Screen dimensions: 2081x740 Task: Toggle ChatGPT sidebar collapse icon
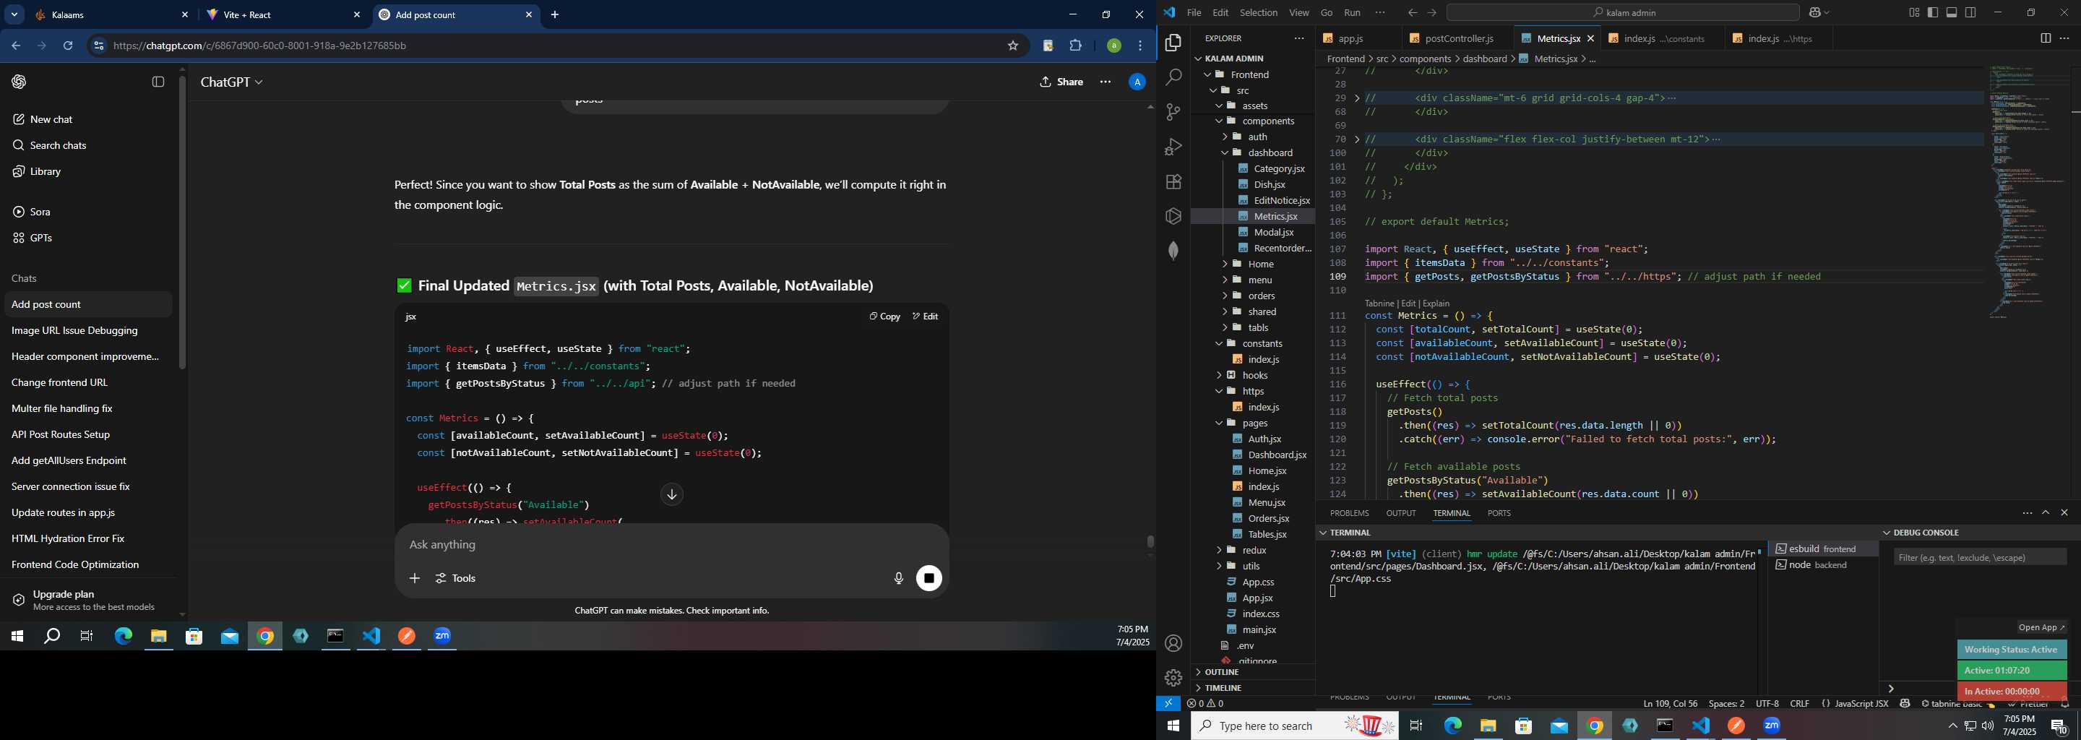coord(158,82)
